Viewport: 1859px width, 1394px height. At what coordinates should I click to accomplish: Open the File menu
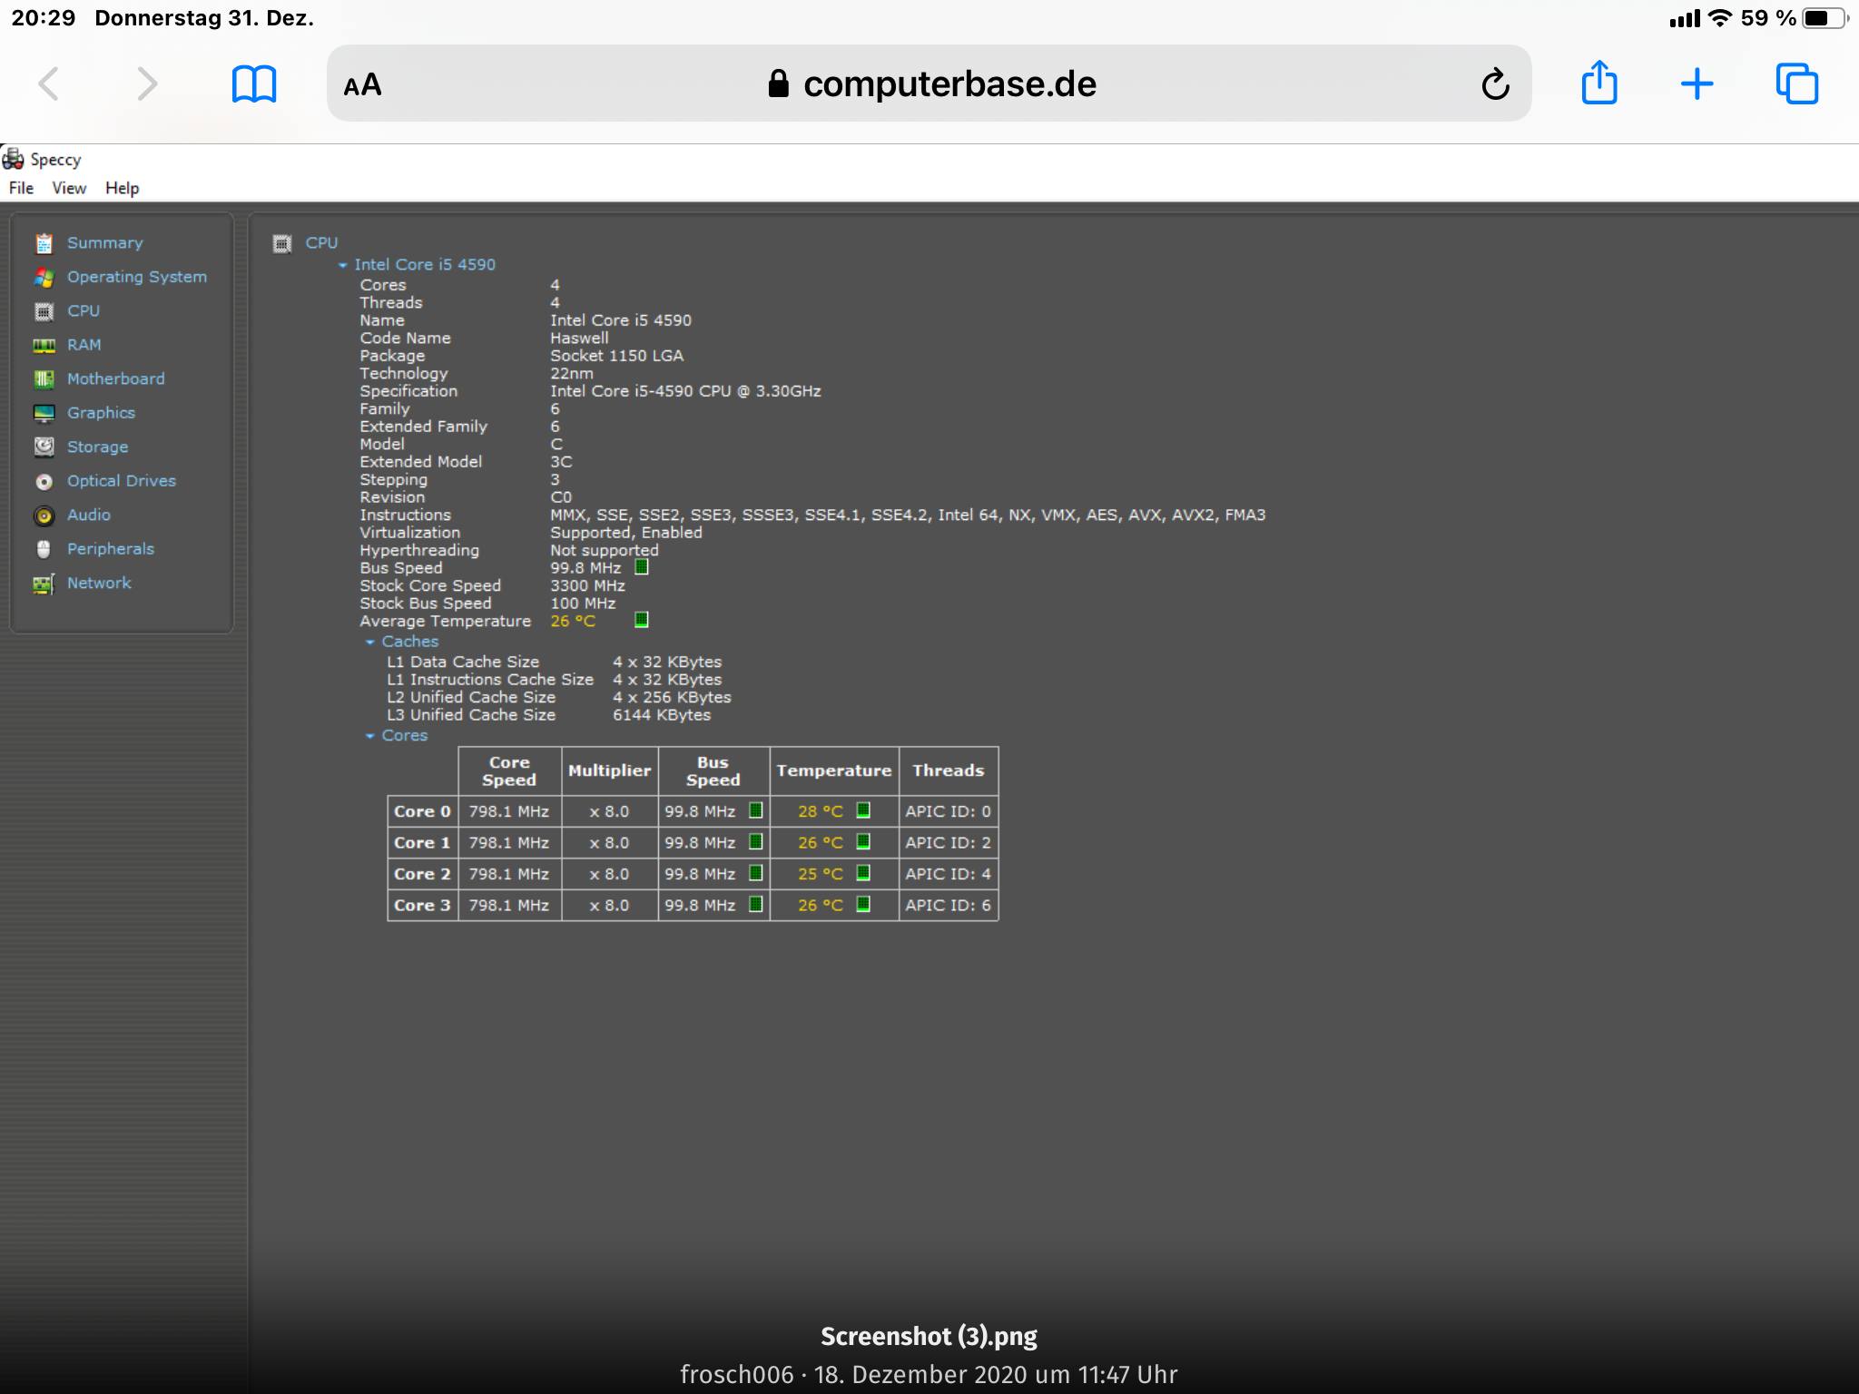pyautogui.click(x=21, y=188)
